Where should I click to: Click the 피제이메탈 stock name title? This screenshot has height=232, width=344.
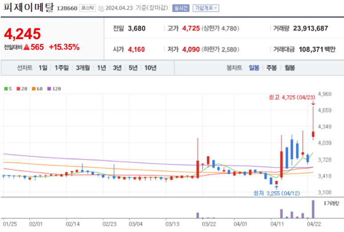coord(28,7)
